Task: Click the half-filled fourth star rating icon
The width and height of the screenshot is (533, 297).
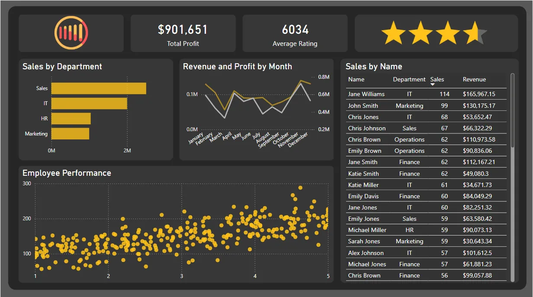Action: click(x=475, y=33)
